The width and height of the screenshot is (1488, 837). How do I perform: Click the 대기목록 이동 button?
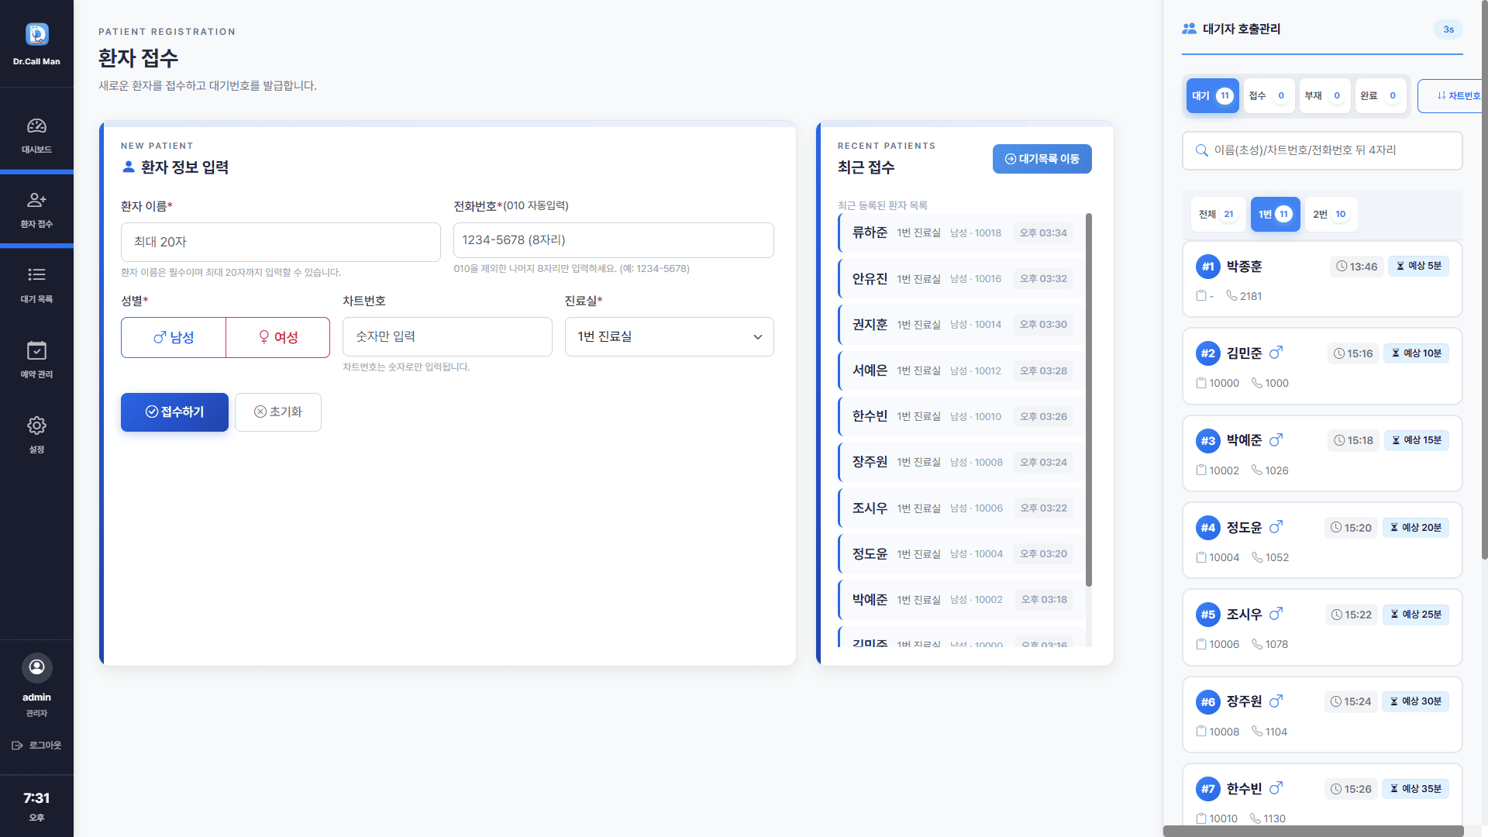click(1042, 159)
